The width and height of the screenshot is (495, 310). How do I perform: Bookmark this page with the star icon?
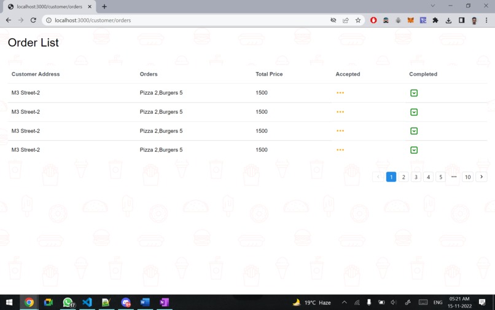(x=358, y=20)
